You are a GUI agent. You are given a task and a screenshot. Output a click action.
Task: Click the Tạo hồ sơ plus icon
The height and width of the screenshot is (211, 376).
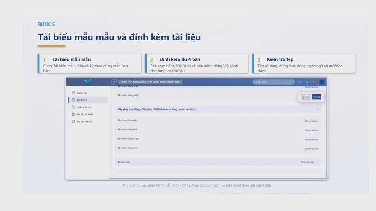73,100
